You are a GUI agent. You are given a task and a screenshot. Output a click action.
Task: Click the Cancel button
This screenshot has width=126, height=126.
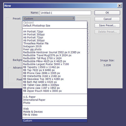point(107,19)
